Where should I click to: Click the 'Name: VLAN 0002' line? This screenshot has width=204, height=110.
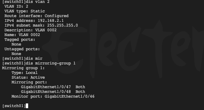pyautogui.click(x=22, y=35)
